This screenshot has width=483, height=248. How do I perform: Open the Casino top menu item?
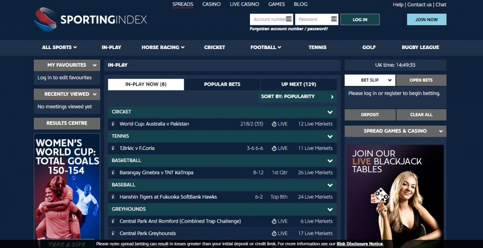[211, 4]
